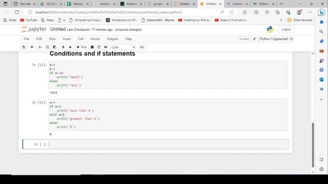
Task: Switch to New tab browser tab
Action: tap(25, 4)
